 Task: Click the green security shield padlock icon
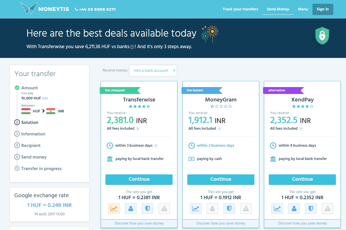(322, 36)
